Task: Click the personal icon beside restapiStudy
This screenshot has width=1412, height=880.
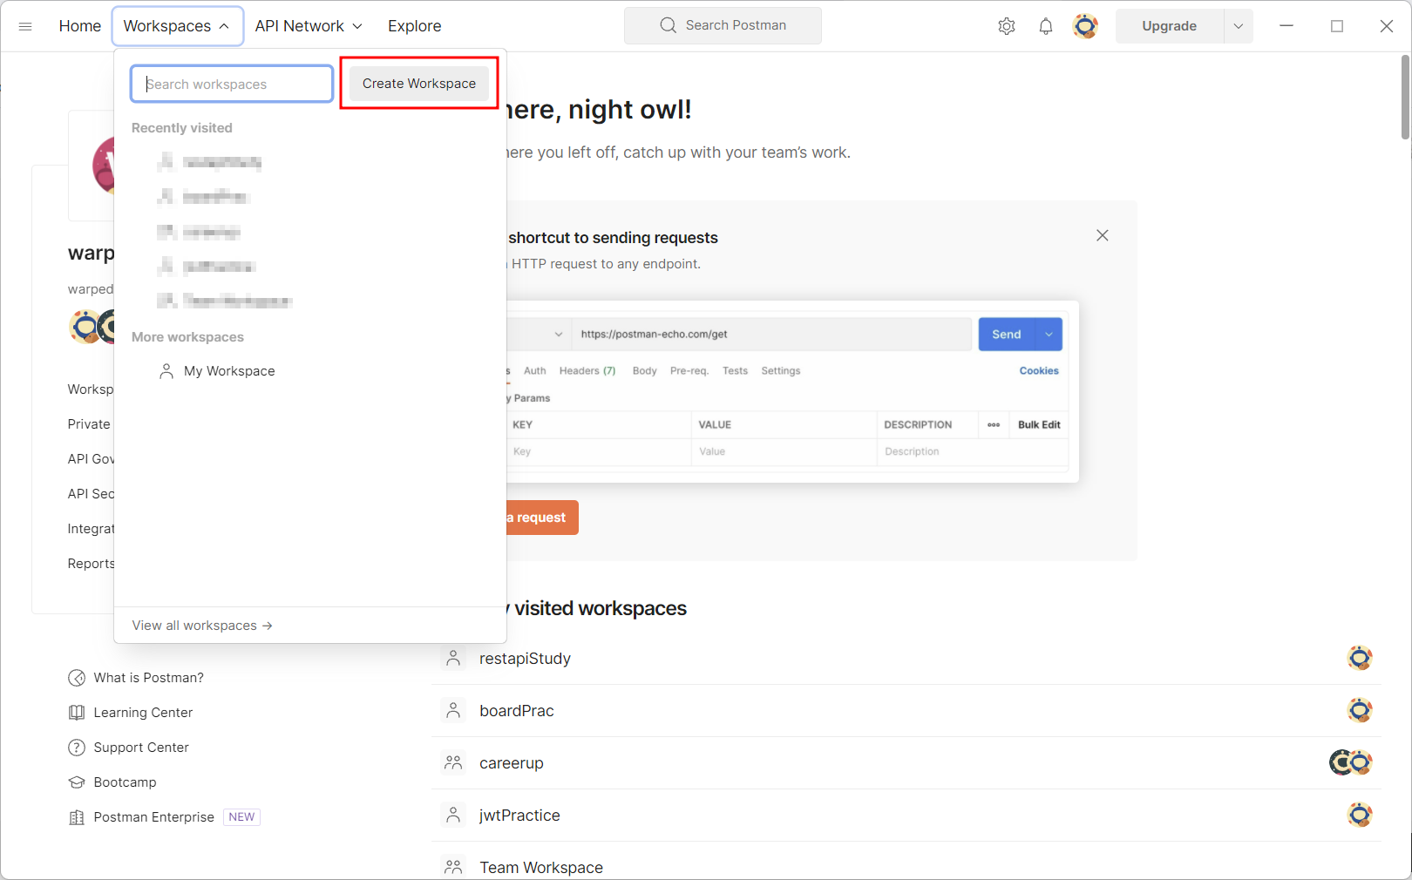Action: click(453, 659)
